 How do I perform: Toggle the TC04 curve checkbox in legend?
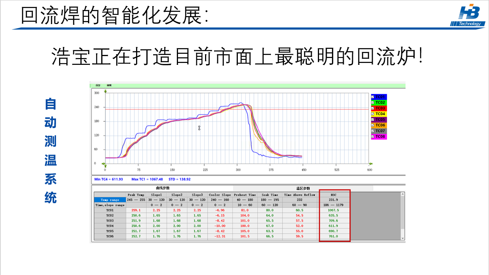(373, 114)
